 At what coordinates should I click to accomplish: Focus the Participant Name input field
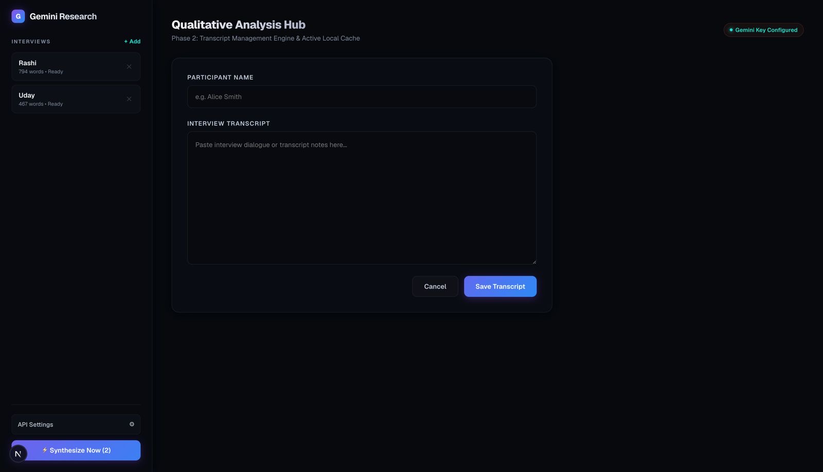[362, 97]
